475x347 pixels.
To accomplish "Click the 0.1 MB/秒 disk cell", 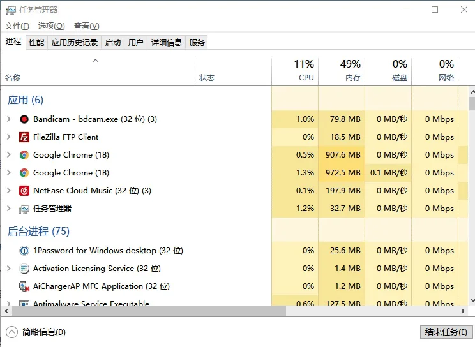I will [389, 173].
